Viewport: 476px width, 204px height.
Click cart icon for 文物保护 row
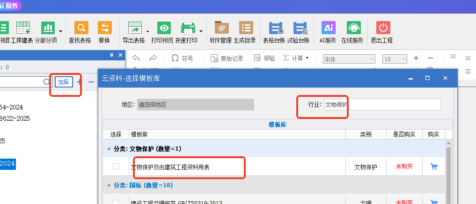click(x=434, y=167)
